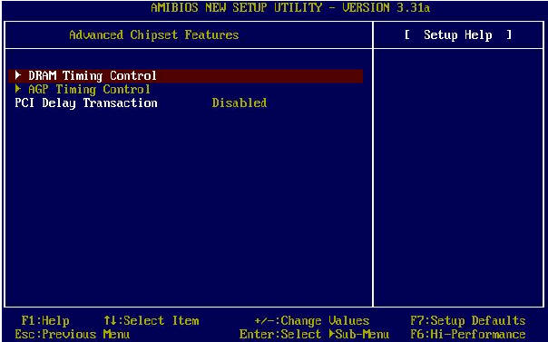Viewport: 548px width, 342px height.
Task: Click the F6:Hi-Performance hint
Action: (x=468, y=335)
